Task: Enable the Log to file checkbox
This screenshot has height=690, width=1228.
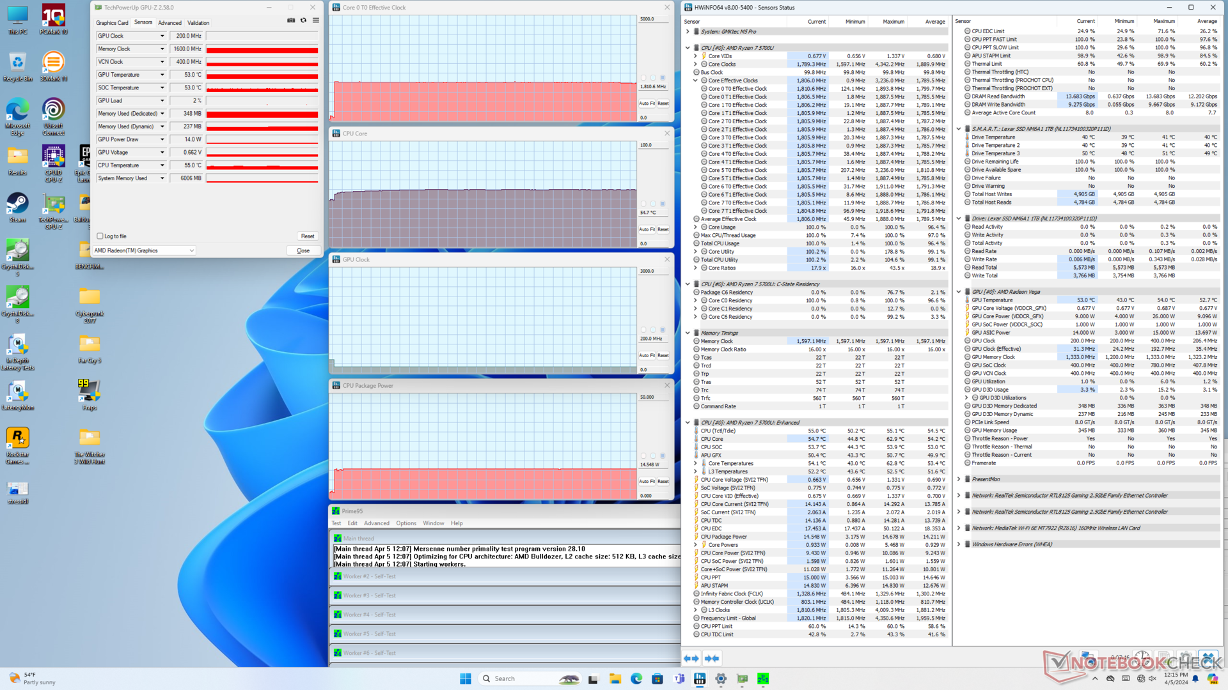Action: coord(100,236)
